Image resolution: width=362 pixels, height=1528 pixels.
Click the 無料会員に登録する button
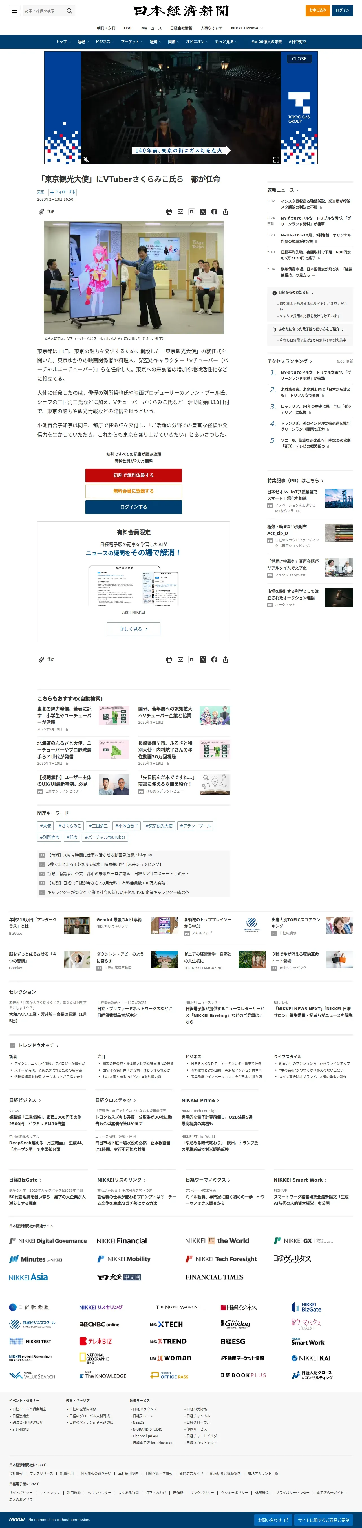click(x=134, y=491)
